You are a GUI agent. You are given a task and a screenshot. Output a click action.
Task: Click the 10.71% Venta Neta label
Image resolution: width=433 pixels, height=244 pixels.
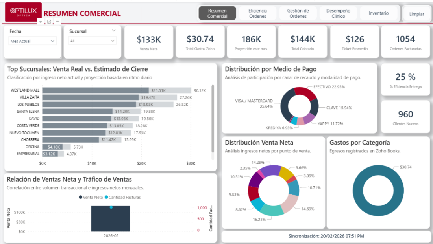[314, 188]
